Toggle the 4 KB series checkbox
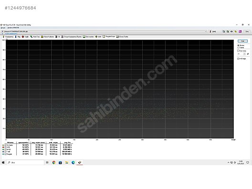Image resolution: width=252 pixels, height=189 pixels. coord(5,147)
